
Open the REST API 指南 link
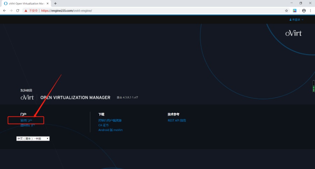coord(177,120)
